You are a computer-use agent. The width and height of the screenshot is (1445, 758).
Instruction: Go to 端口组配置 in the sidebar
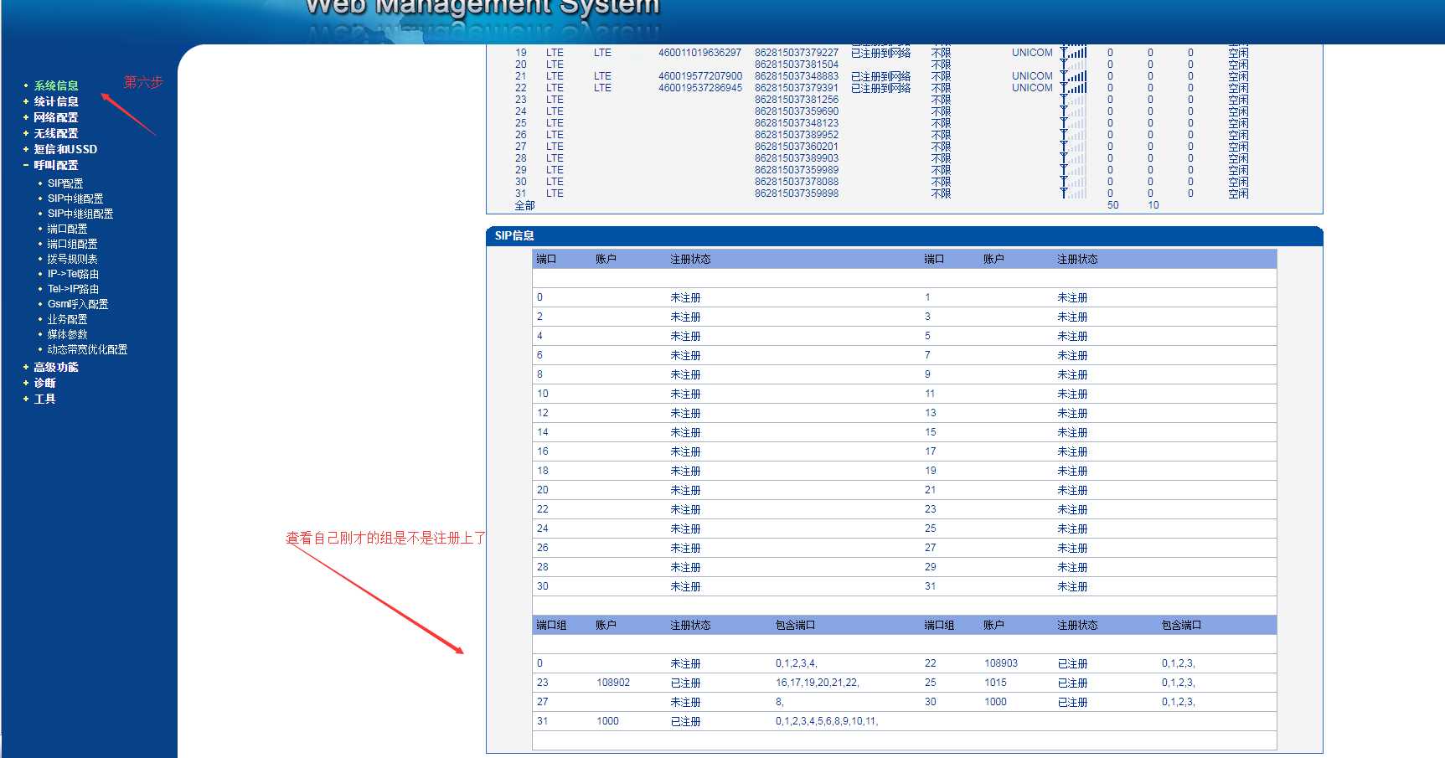tap(72, 244)
